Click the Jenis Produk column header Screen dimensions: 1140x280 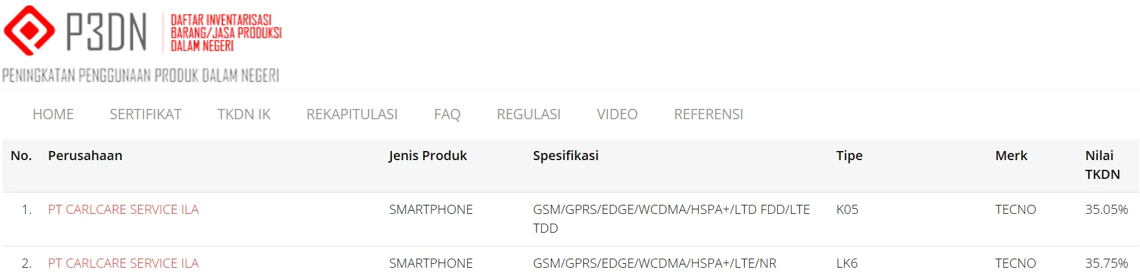tap(428, 156)
